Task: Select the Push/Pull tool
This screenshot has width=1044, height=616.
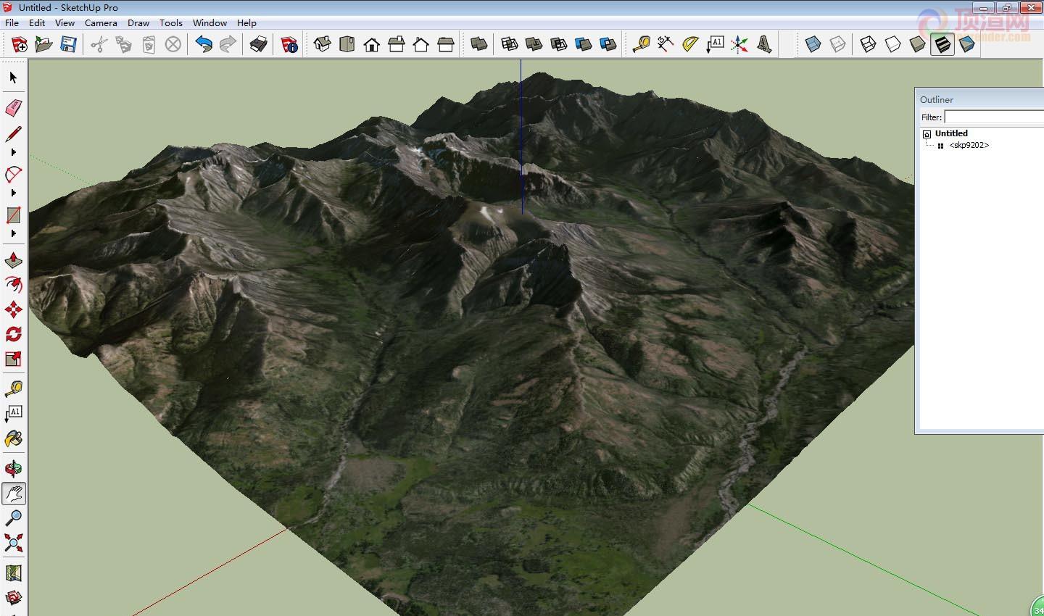Action: tap(14, 260)
